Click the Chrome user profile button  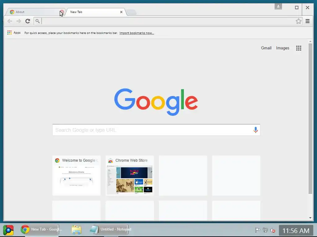(x=278, y=6)
